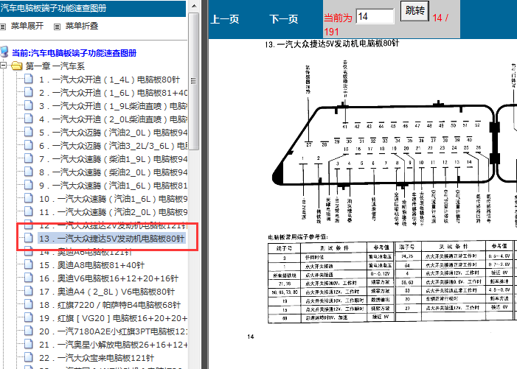Open 3．一汽大众开迪（1_9L柴油直喷）entry
This screenshot has width=517, height=369.
[113, 106]
